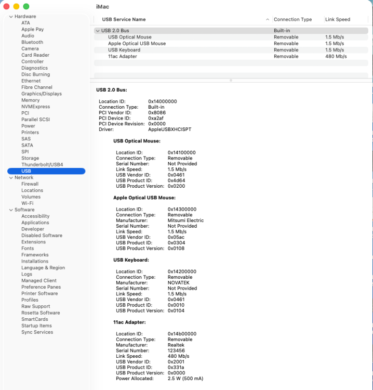373x390 pixels.
Task: Open Startup Items in the sidebar
Action: [36, 327]
